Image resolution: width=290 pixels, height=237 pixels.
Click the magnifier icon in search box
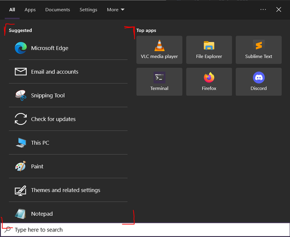[x=8, y=229]
